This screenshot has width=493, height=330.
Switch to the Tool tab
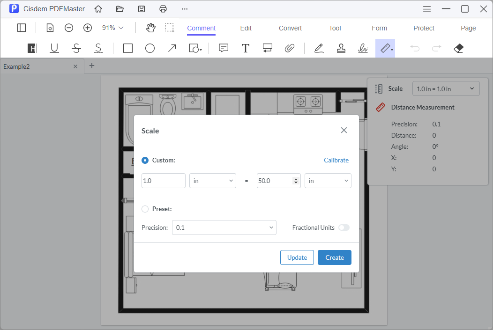coord(335,28)
